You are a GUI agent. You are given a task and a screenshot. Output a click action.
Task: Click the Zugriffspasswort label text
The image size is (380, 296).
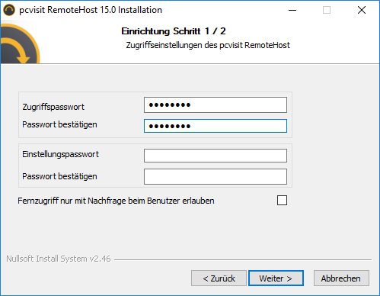[53, 107]
